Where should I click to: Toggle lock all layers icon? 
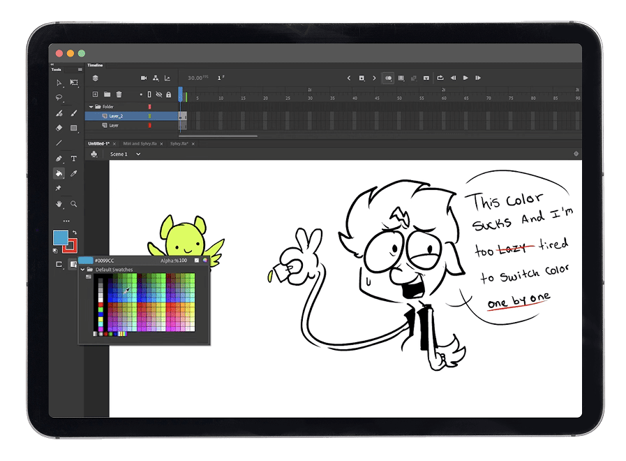[168, 94]
